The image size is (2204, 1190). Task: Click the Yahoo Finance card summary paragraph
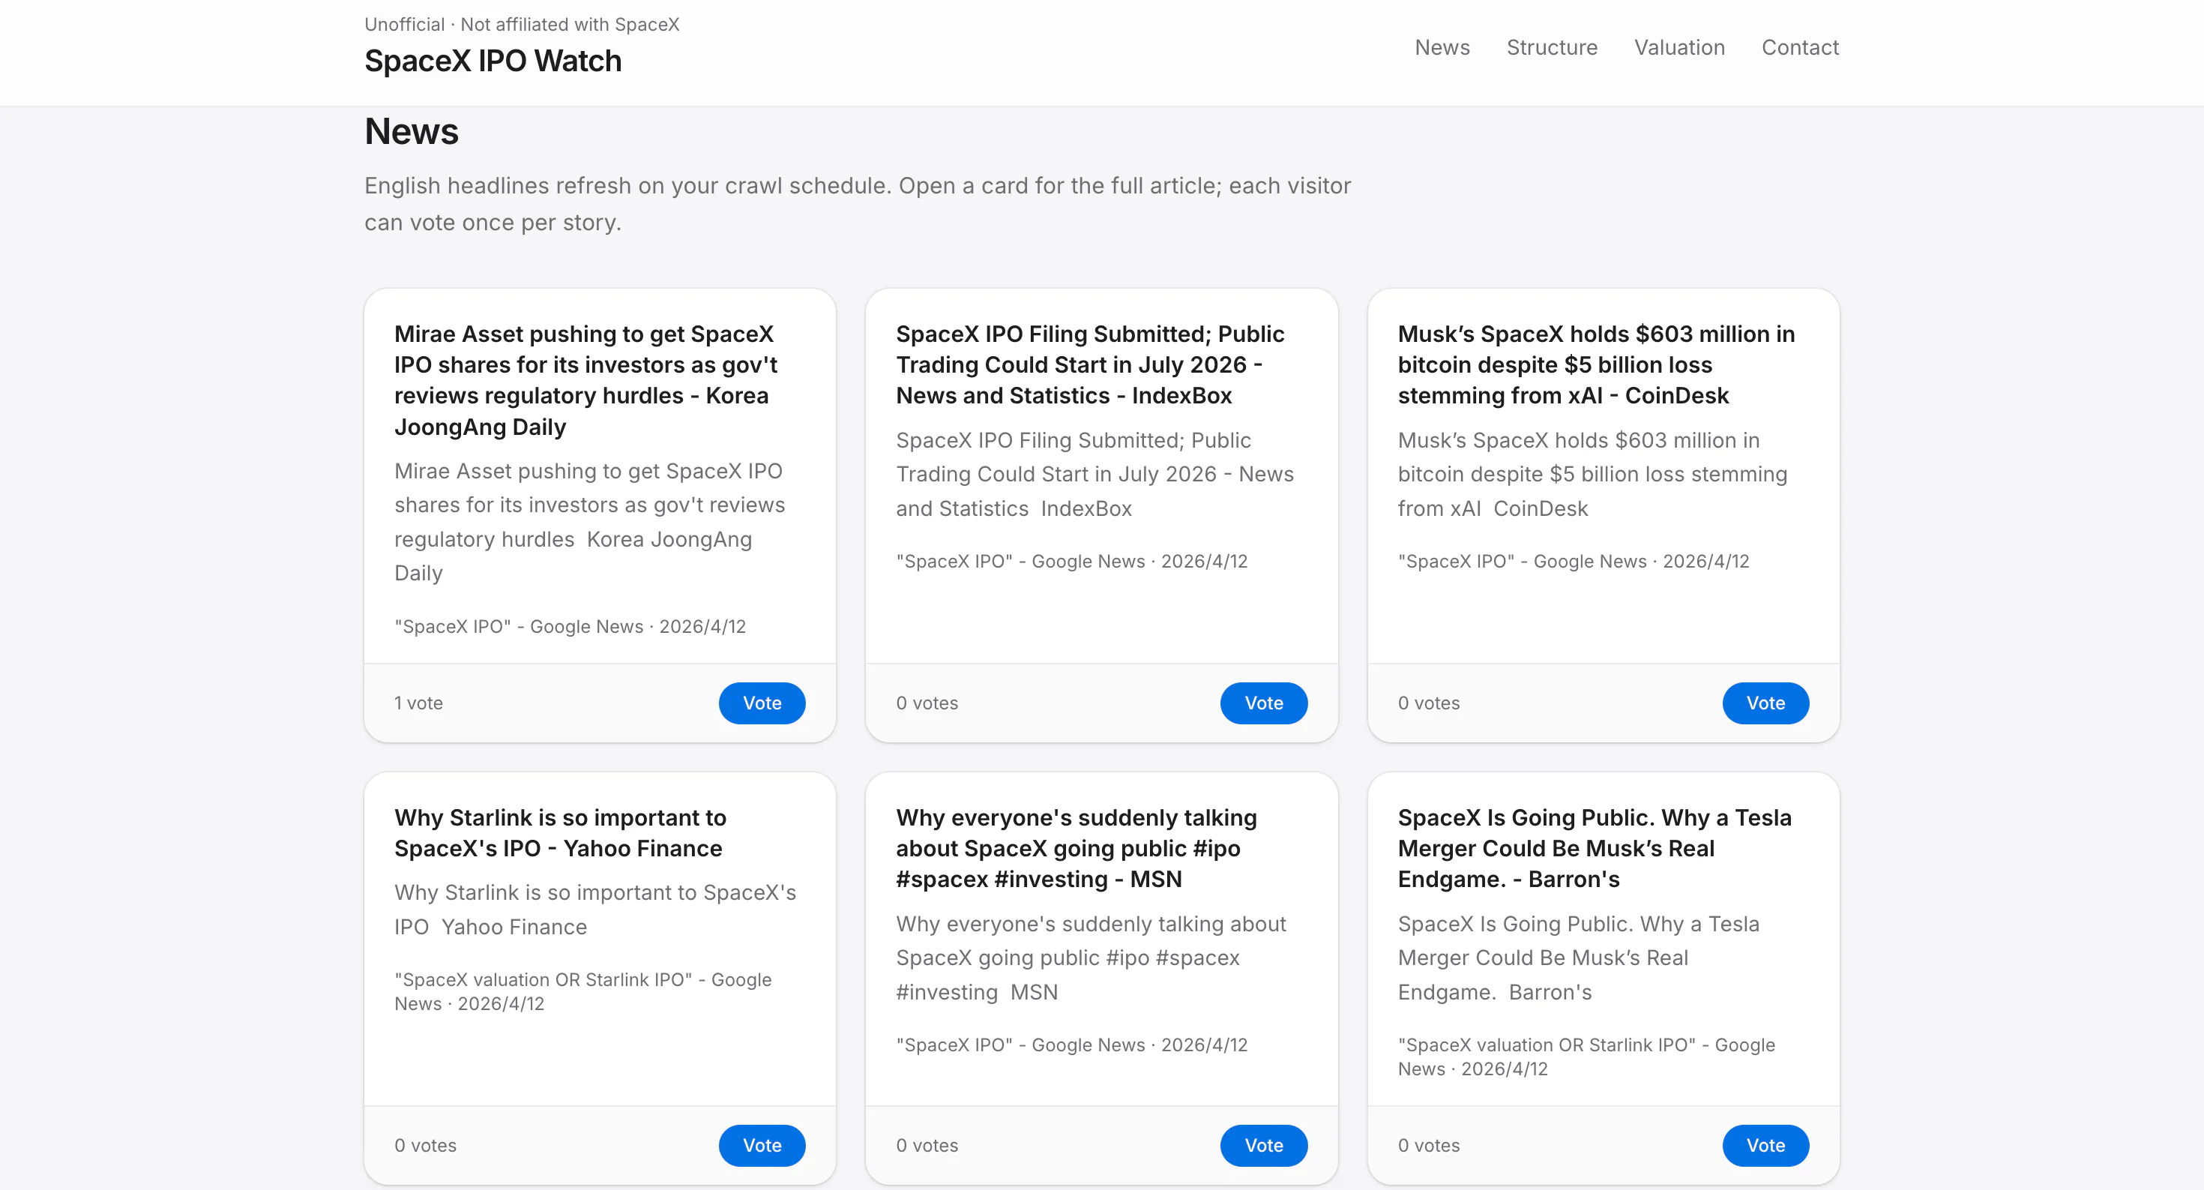coord(595,909)
